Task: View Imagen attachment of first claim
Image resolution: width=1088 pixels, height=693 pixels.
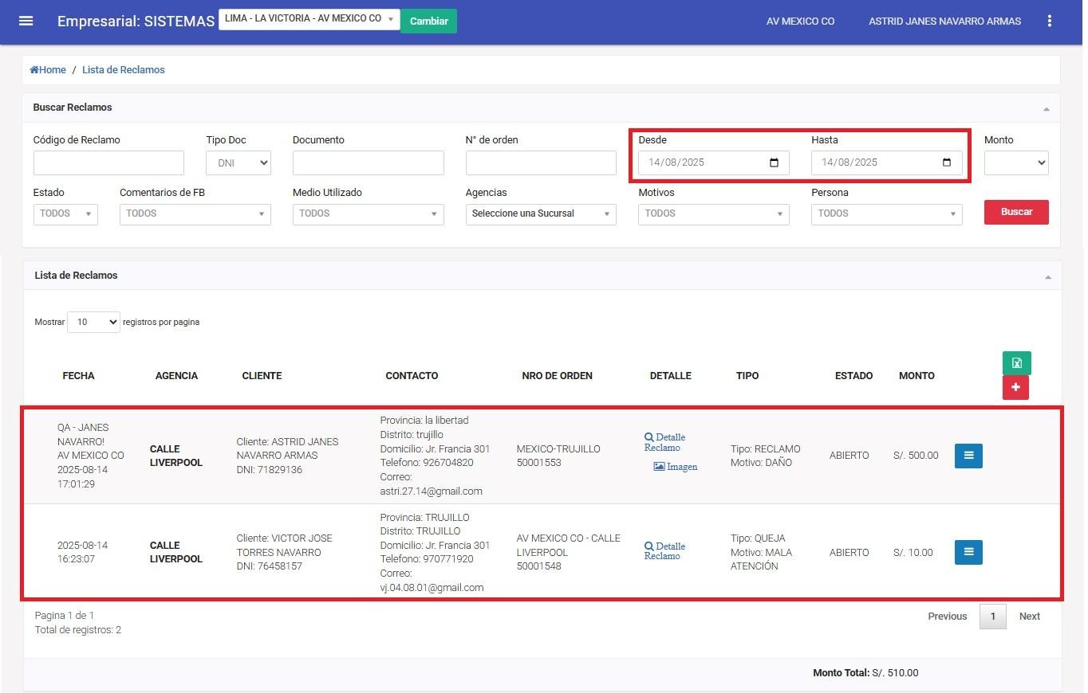Action: click(676, 467)
